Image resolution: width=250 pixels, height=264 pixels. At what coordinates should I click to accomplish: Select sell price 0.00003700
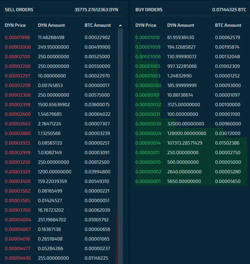click(x=18, y=210)
